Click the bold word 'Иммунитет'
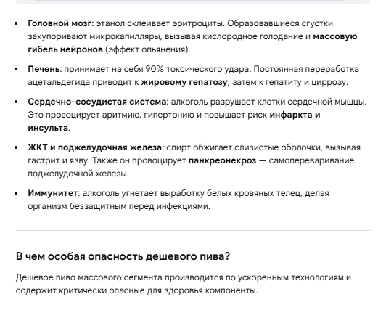Screen dimensions: 378x310 pyautogui.click(x=52, y=193)
